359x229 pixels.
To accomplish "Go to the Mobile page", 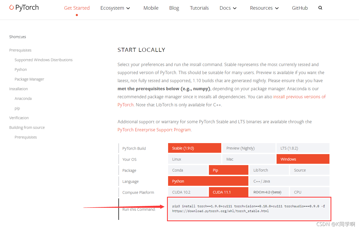I will click(x=151, y=8).
